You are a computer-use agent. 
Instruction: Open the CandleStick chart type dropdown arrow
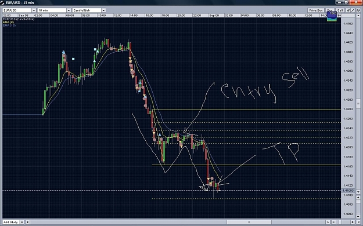(x=104, y=10)
